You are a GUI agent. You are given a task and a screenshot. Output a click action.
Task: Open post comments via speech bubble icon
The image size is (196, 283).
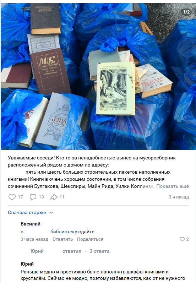(33, 197)
